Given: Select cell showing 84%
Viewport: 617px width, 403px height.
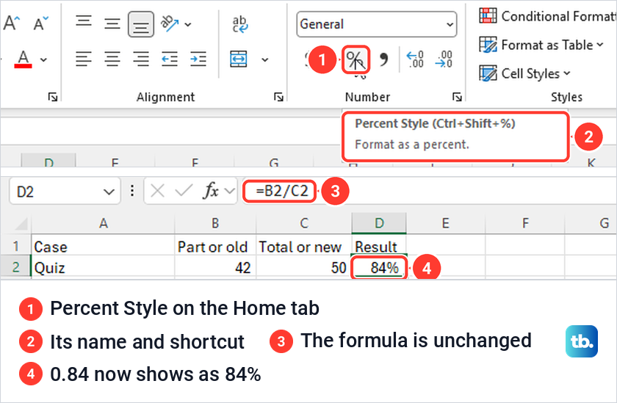Looking at the screenshot, I should [x=379, y=268].
